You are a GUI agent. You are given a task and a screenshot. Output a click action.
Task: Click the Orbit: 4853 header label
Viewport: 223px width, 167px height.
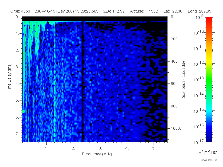coord(20,11)
